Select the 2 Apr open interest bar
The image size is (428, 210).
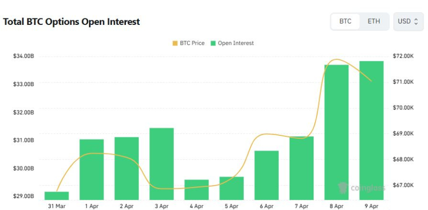(126, 168)
